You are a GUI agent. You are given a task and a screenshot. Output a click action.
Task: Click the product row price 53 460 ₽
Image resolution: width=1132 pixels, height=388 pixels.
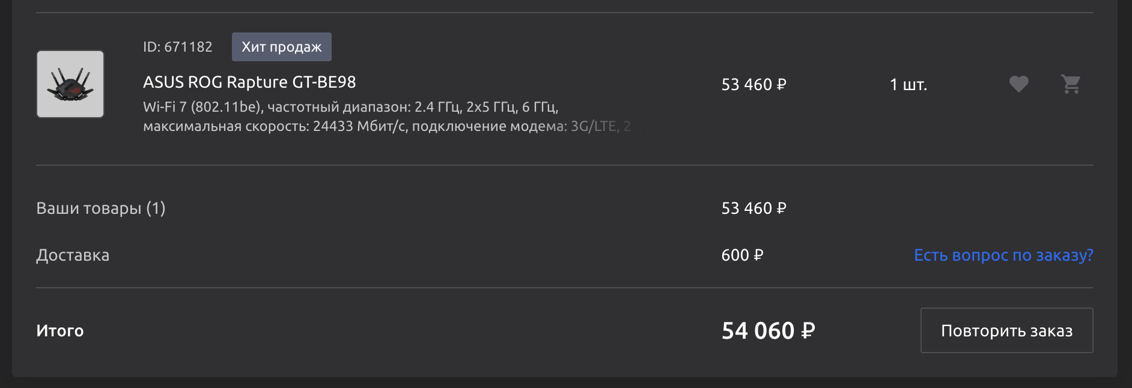click(x=753, y=85)
